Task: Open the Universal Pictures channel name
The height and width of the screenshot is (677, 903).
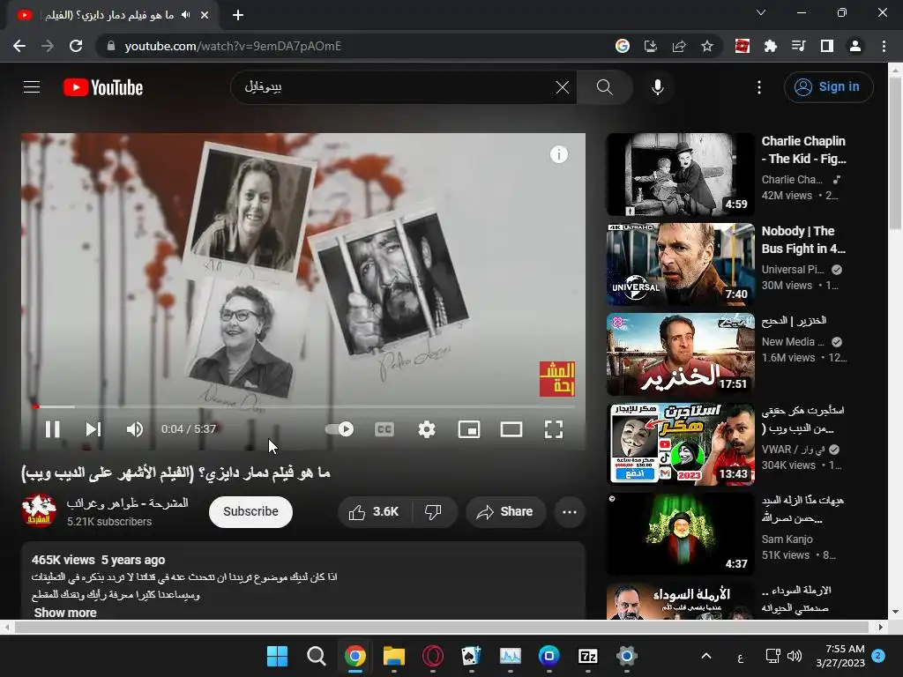Action: pyautogui.click(x=793, y=270)
